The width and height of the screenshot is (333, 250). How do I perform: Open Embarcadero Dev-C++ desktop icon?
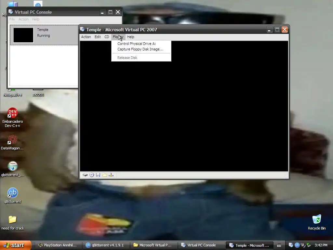pyautogui.click(x=13, y=118)
